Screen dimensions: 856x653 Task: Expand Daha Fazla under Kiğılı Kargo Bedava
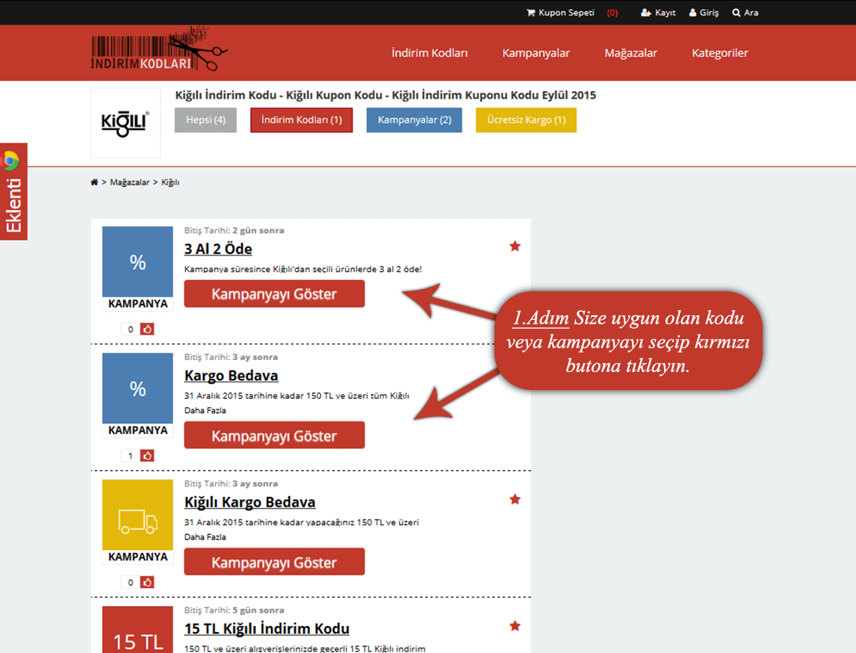(x=205, y=537)
